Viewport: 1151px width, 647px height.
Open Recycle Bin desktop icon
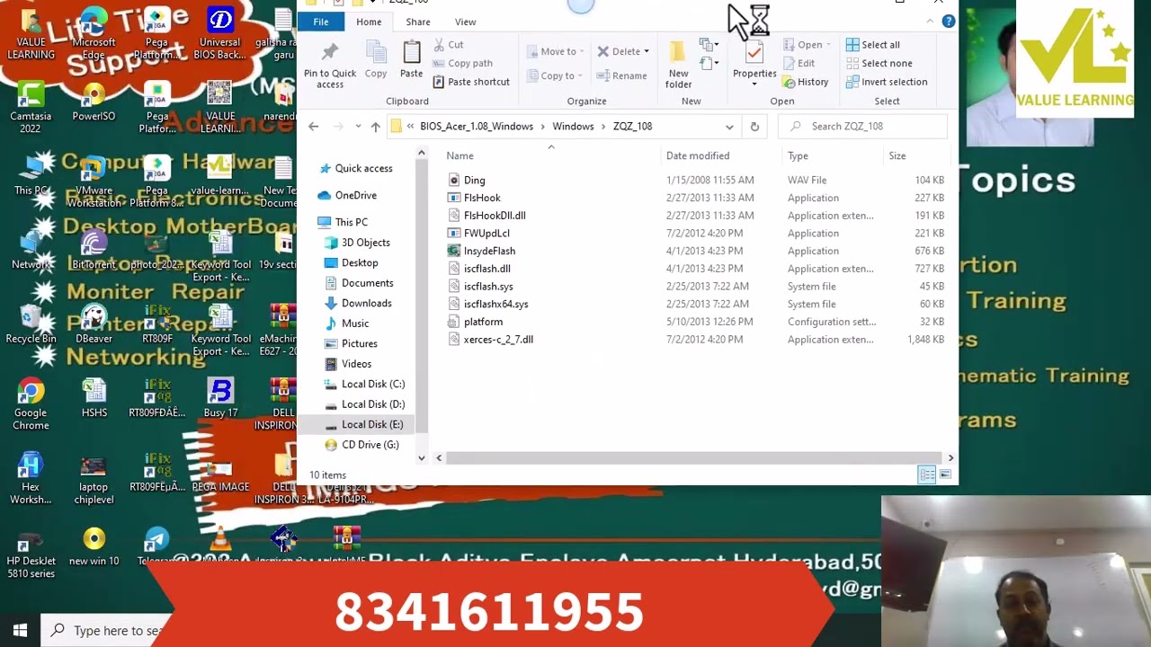[31, 323]
